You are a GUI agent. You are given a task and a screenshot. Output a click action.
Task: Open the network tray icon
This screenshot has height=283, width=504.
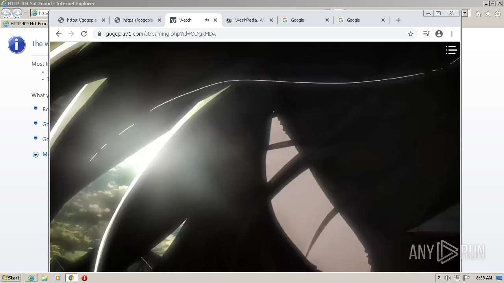(457, 278)
